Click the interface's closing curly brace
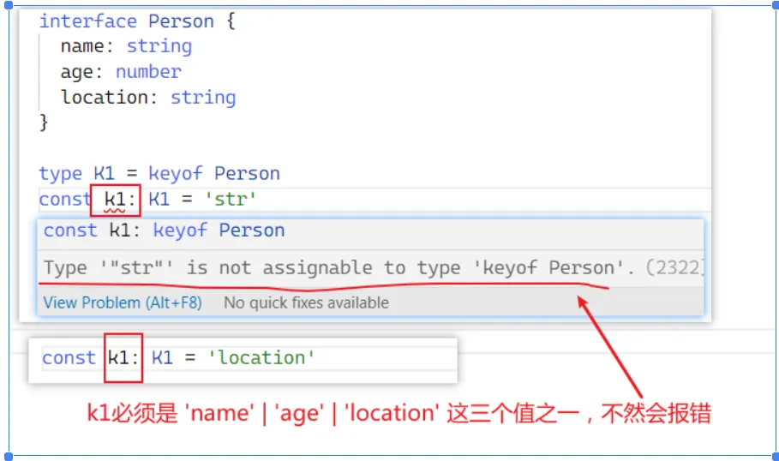The image size is (779, 461). click(x=45, y=123)
